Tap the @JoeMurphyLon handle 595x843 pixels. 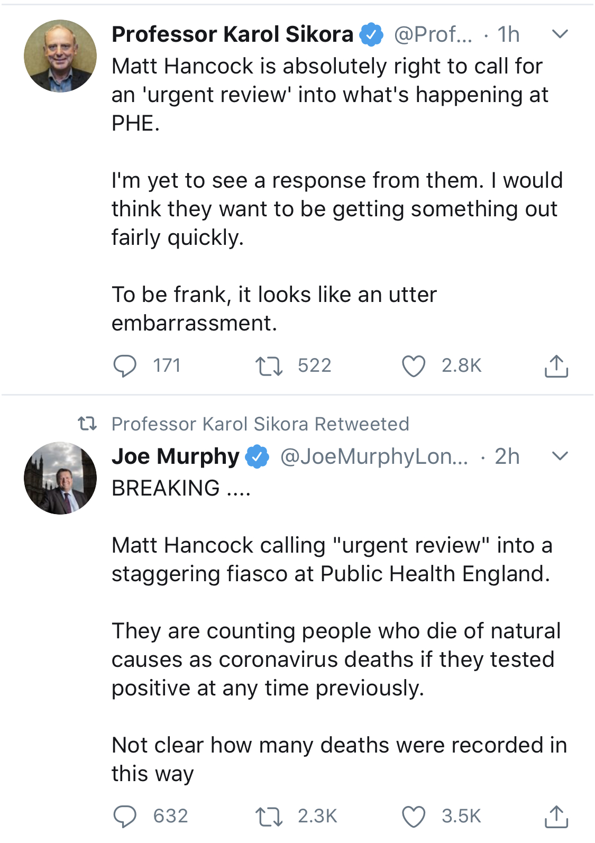pos(374,456)
